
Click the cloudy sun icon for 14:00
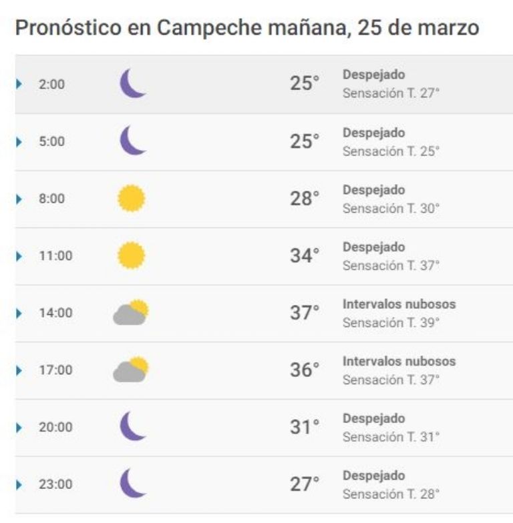(x=131, y=312)
